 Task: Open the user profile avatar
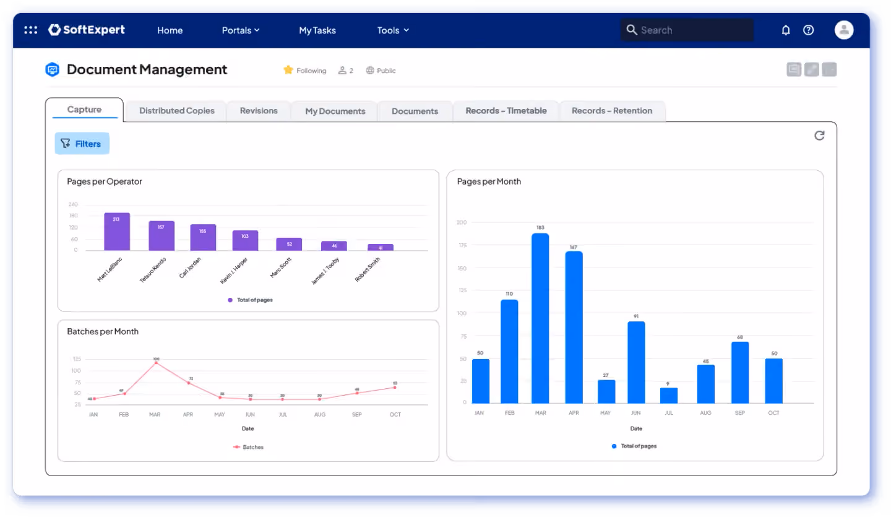[844, 30]
